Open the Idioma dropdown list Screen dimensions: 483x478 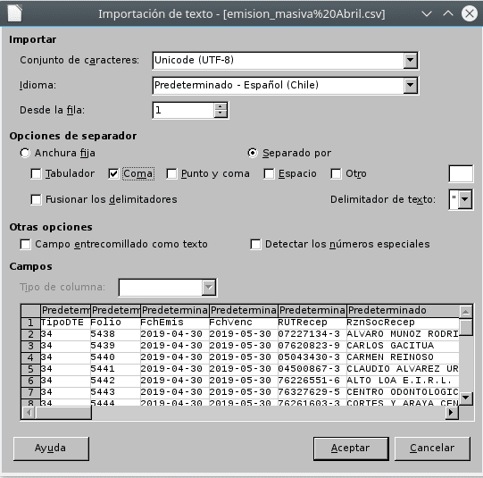pos(411,85)
